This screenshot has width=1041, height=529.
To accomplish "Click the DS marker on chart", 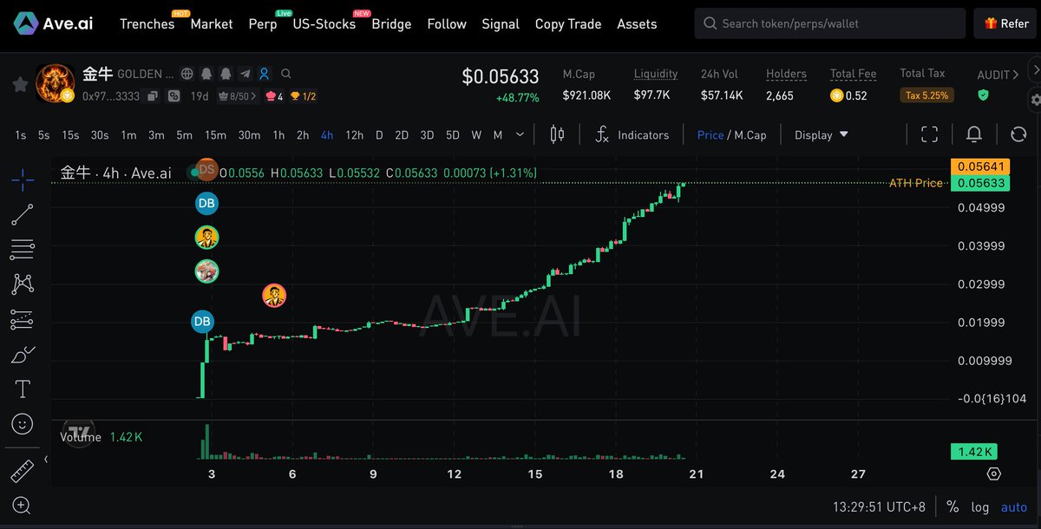I will 206,169.
